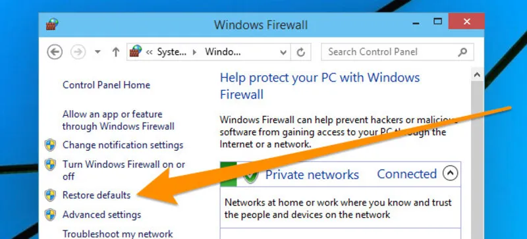Open Turn Windows Firewall on or off
The image size is (527, 239).
coord(124,171)
